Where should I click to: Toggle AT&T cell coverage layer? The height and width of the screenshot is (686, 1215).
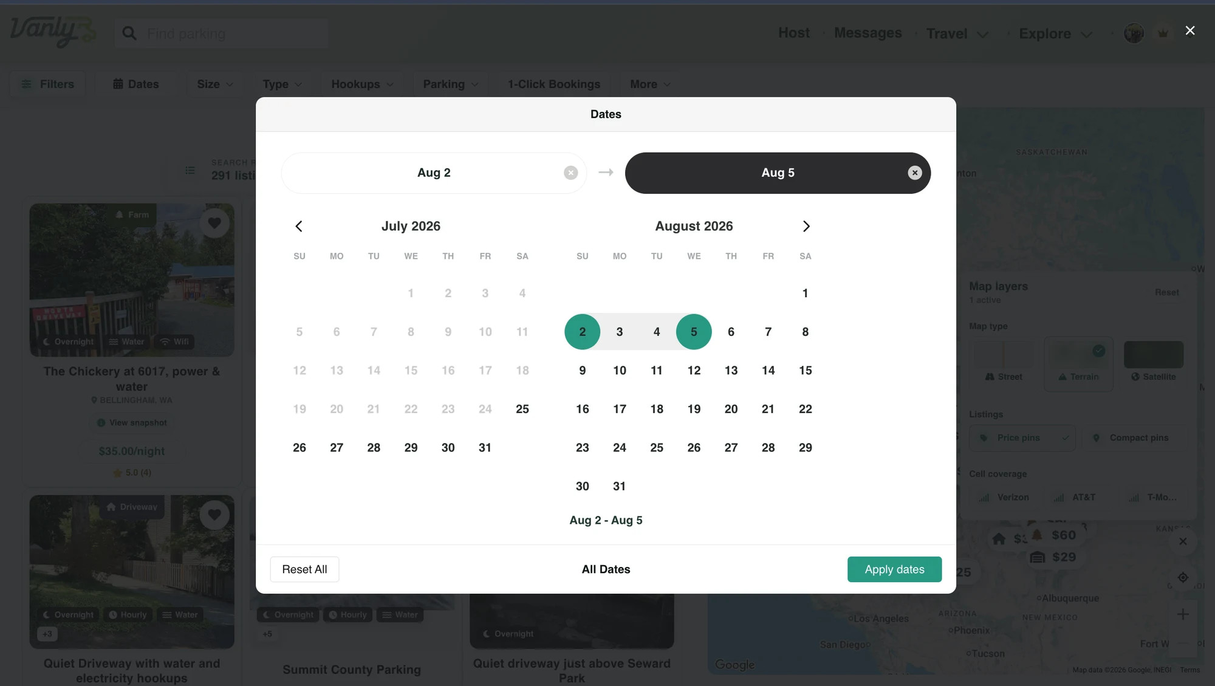click(x=1075, y=498)
